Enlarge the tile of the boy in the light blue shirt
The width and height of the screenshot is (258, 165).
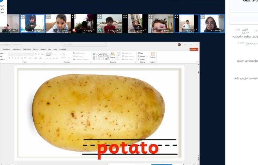click(x=48, y=16)
